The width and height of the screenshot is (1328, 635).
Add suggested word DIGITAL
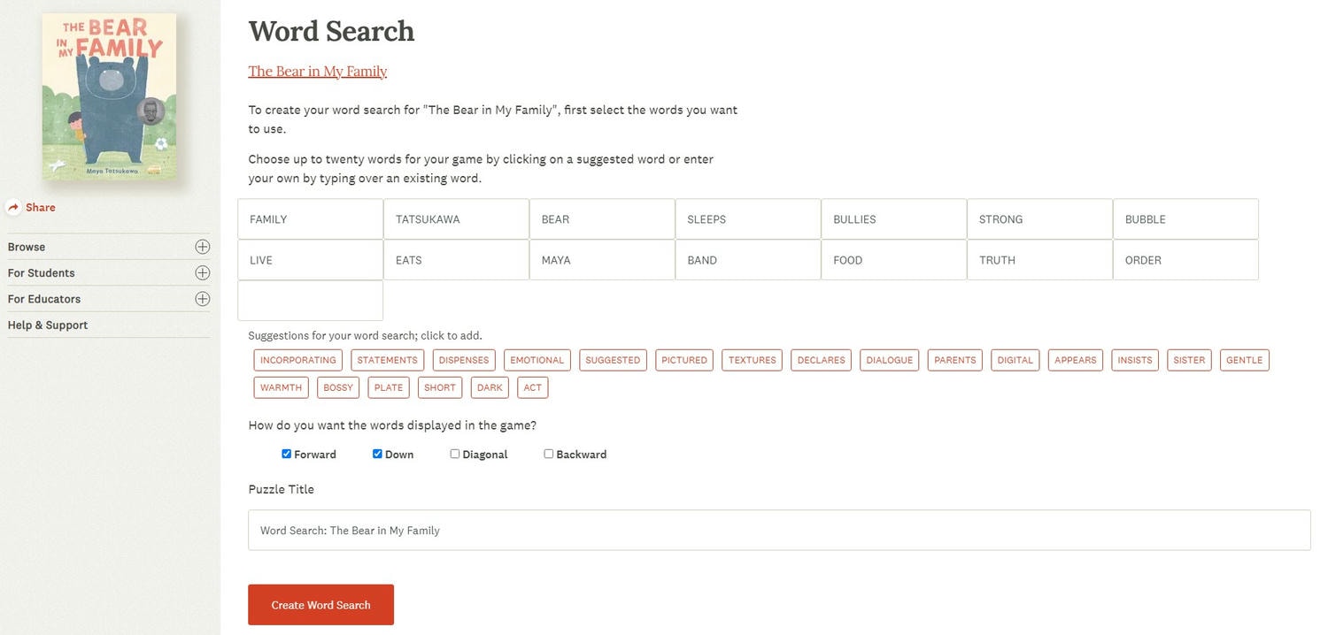[1015, 360]
